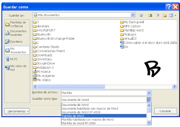The height and width of the screenshot is (127, 180).
Task: Choose Plantilla de Word 97-2003
Action: [104, 123]
